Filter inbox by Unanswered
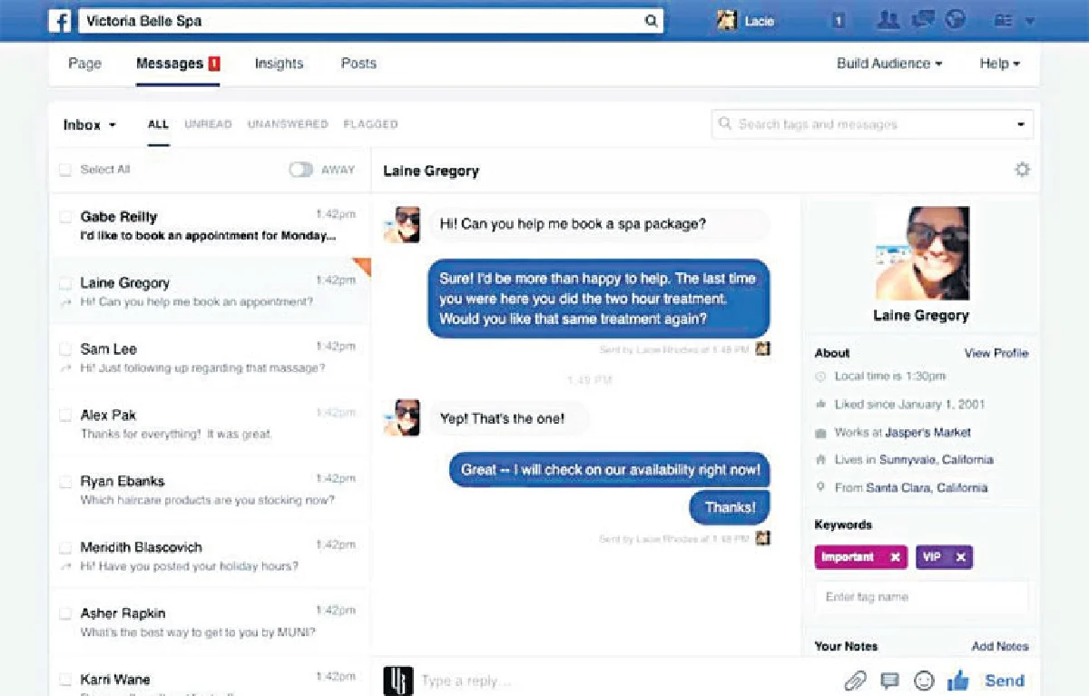This screenshot has width=1089, height=696. click(288, 124)
